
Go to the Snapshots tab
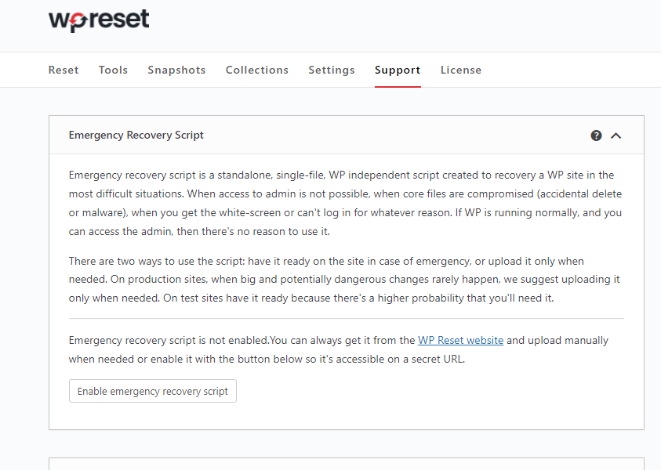tap(176, 70)
